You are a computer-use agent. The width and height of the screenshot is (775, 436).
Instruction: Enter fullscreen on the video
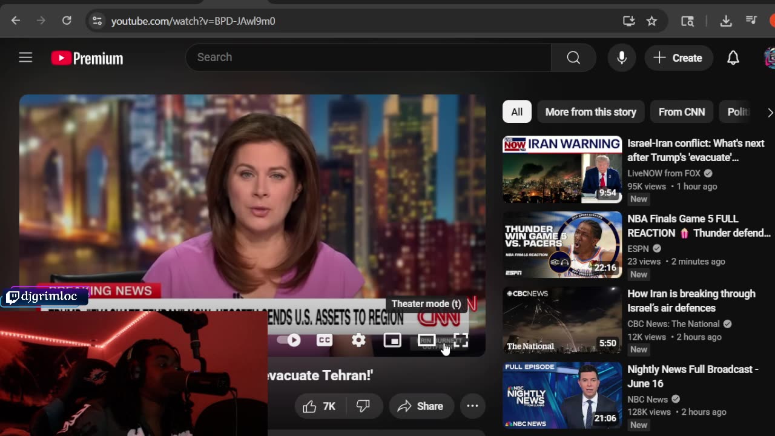point(461,340)
